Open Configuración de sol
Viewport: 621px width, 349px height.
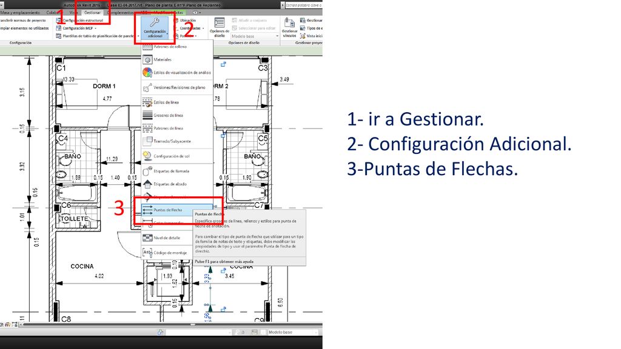click(177, 156)
